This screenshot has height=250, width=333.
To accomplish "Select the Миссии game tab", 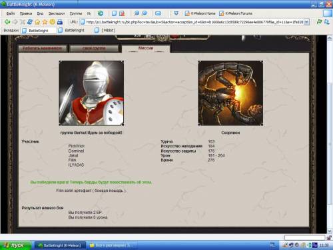I will pos(146,48).
